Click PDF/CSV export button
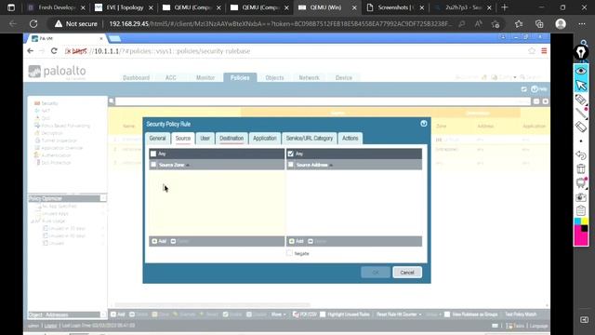The height and width of the screenshot is (335, 595). (305, 315)
